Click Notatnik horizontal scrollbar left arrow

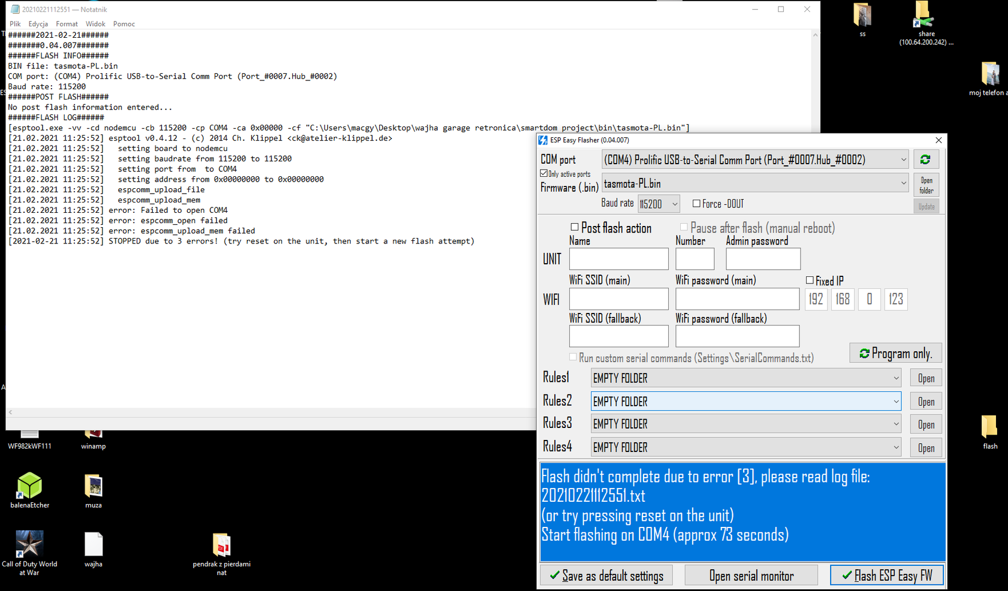(10, 412)
